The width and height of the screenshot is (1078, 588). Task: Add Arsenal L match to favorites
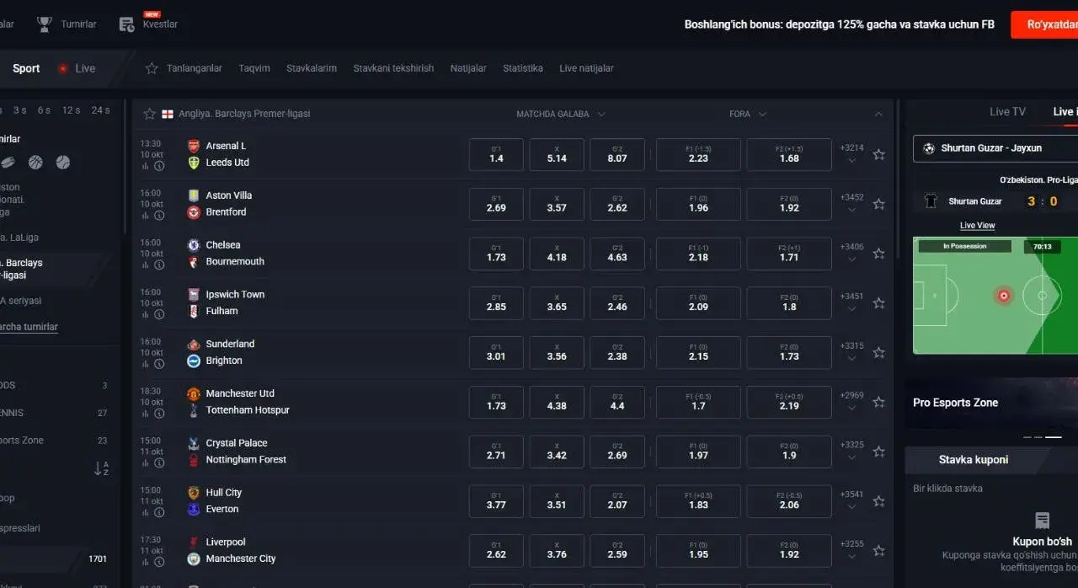click(878, 155)
